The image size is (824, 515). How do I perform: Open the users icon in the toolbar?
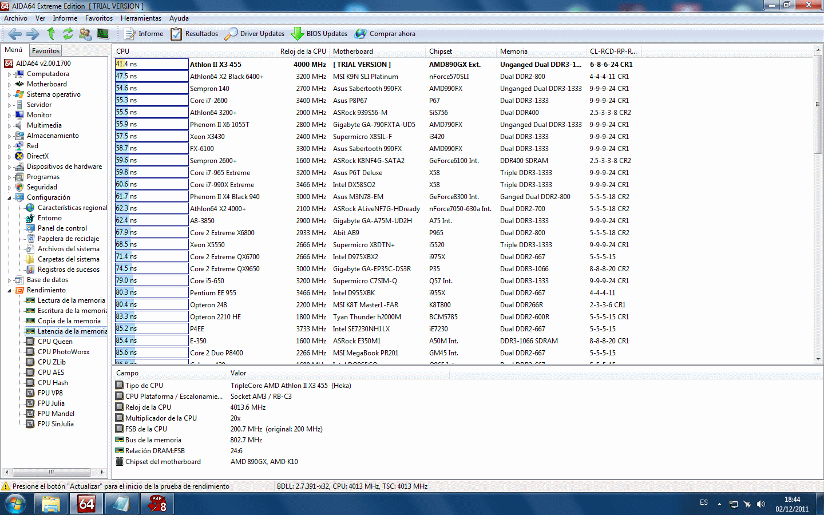85,34
